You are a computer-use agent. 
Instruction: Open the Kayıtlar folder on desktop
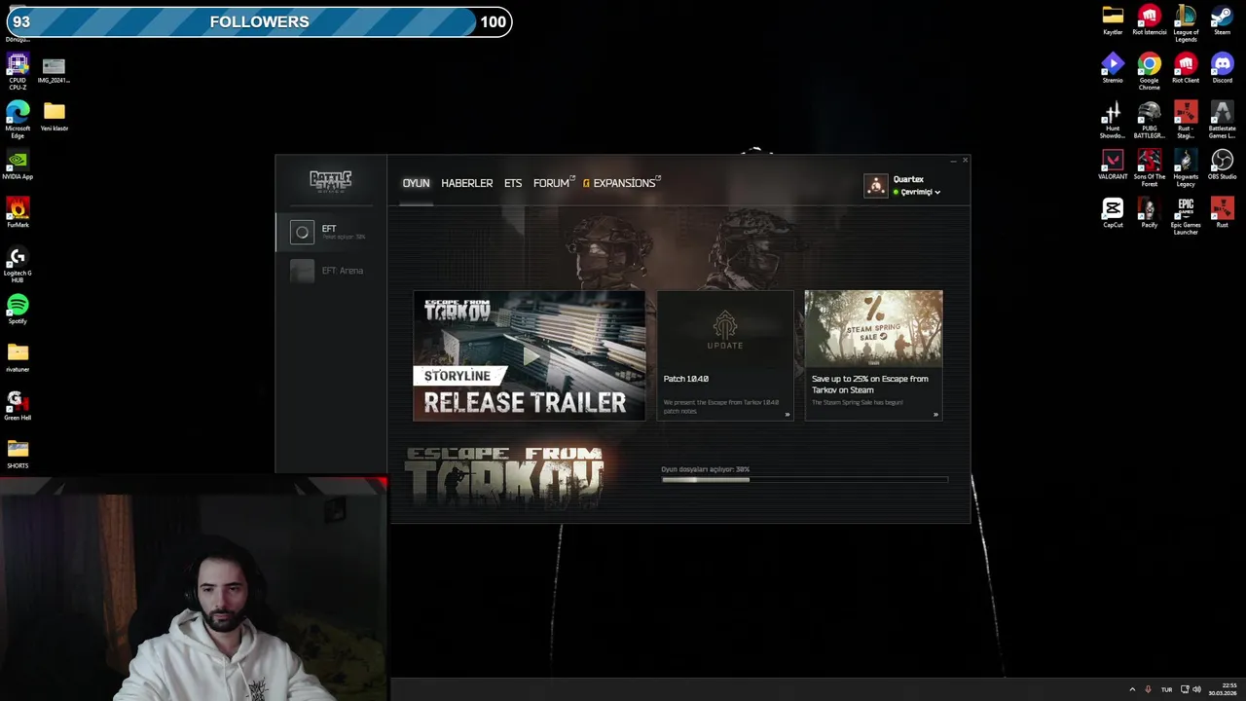tap(1113, 20)
